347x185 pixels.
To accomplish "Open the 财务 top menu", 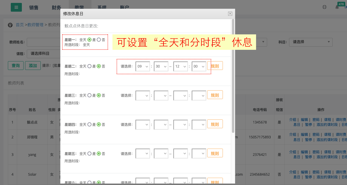I will 57,8.
